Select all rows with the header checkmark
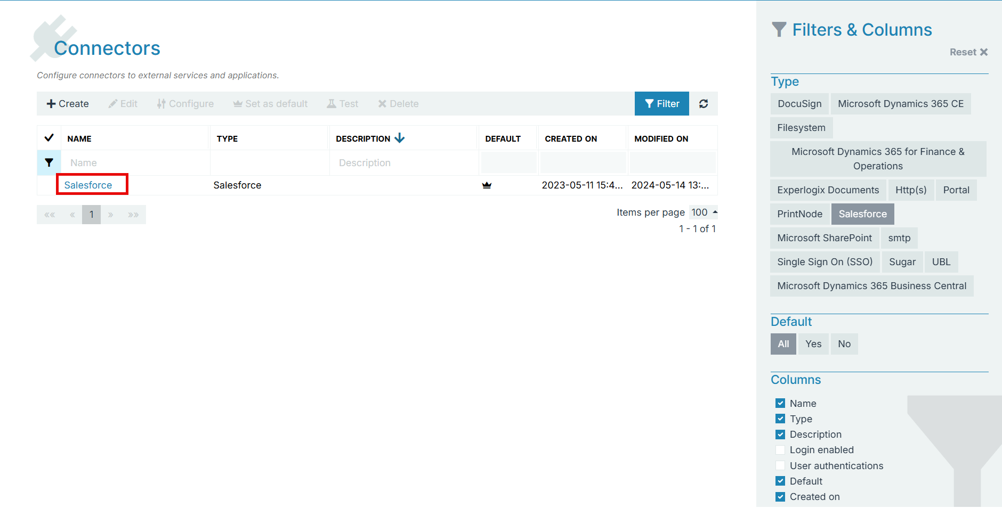The height and width of the screenshot is (508, 1002). point(49,138)
